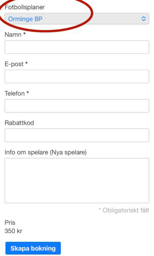
Task: Select the E-post input field
Action: (x=77, y=76)
